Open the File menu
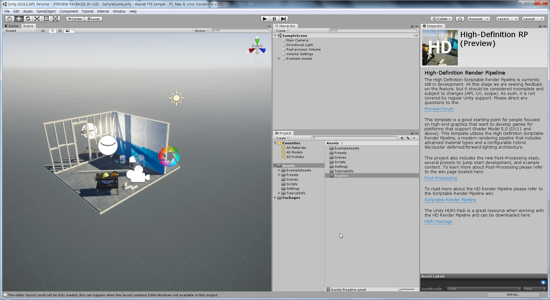The width and height of the screenshot is (550, 300). pos(7,11)
